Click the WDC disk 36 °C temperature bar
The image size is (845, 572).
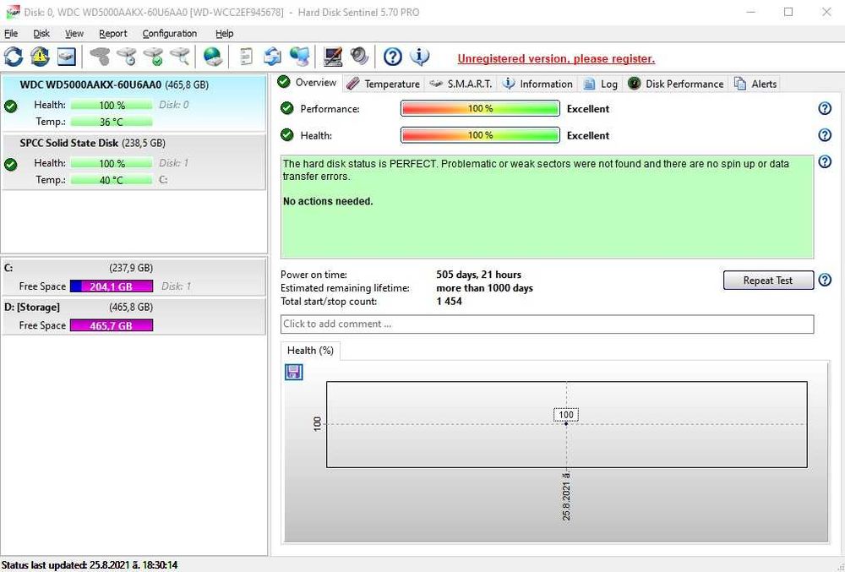tap(112, 122)
